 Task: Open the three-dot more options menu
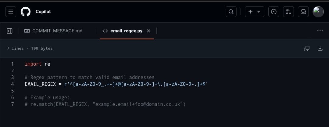pyautogui.click(x=320, y=31)
